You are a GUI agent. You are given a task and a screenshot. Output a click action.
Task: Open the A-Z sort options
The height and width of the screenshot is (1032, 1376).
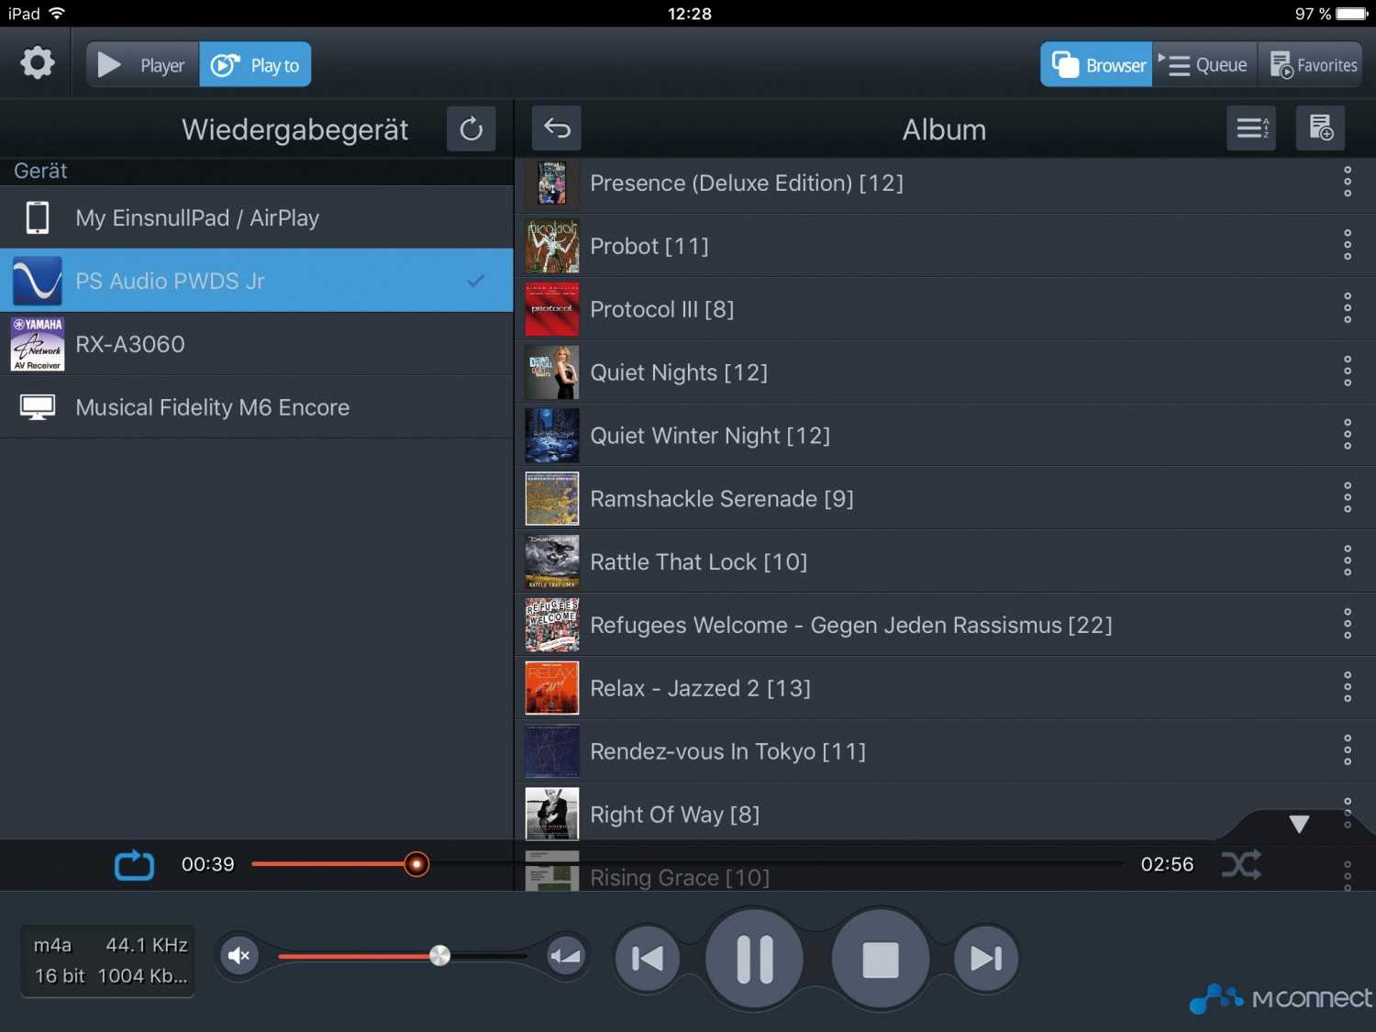coord(1251,128)
